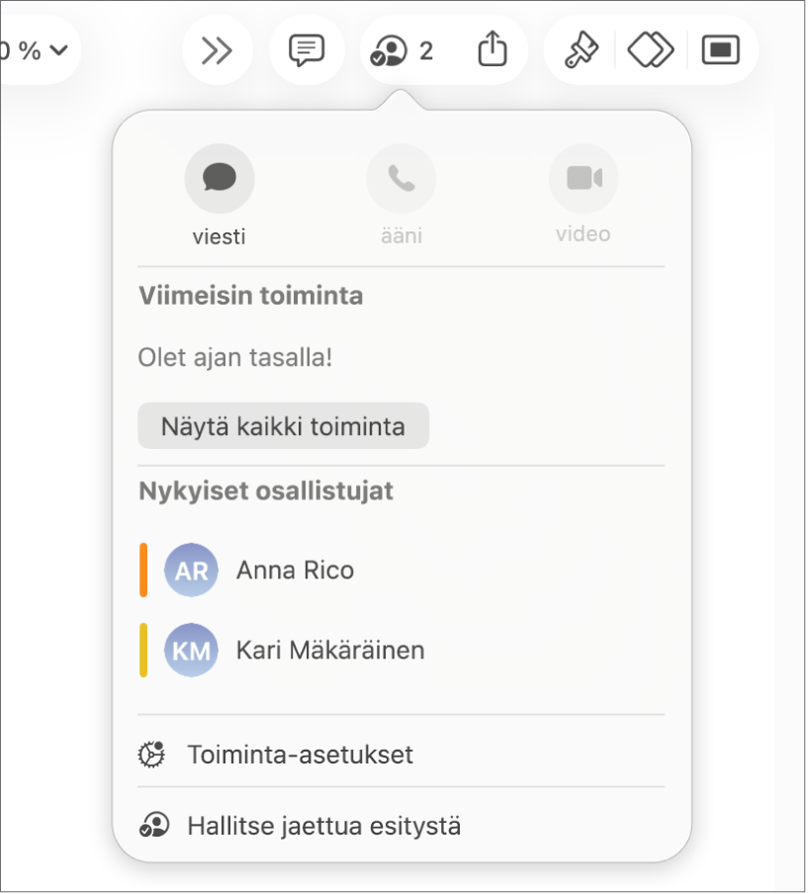This screenshot has height=894, width=808.
Task: Open the comments toolbar button
Action: pos(307,50)
